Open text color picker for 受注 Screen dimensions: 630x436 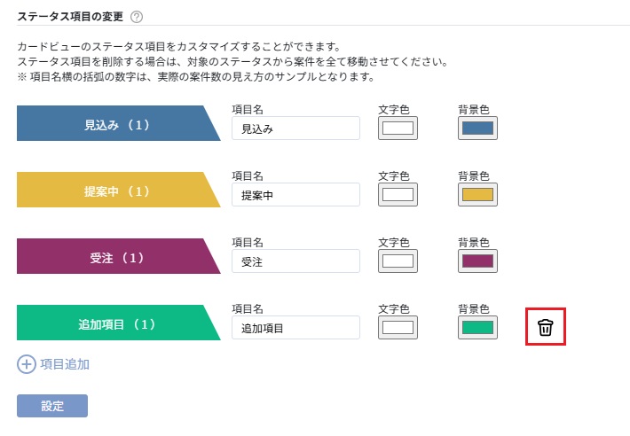pos(398,261)
